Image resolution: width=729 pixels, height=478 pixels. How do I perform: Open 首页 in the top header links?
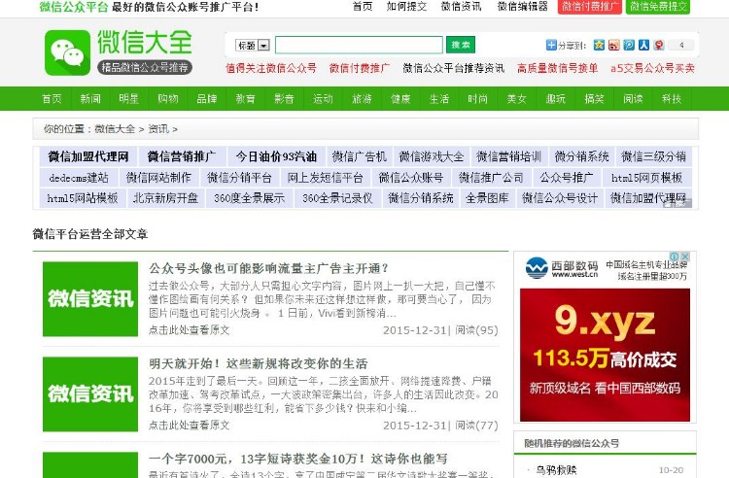(363, 7)
